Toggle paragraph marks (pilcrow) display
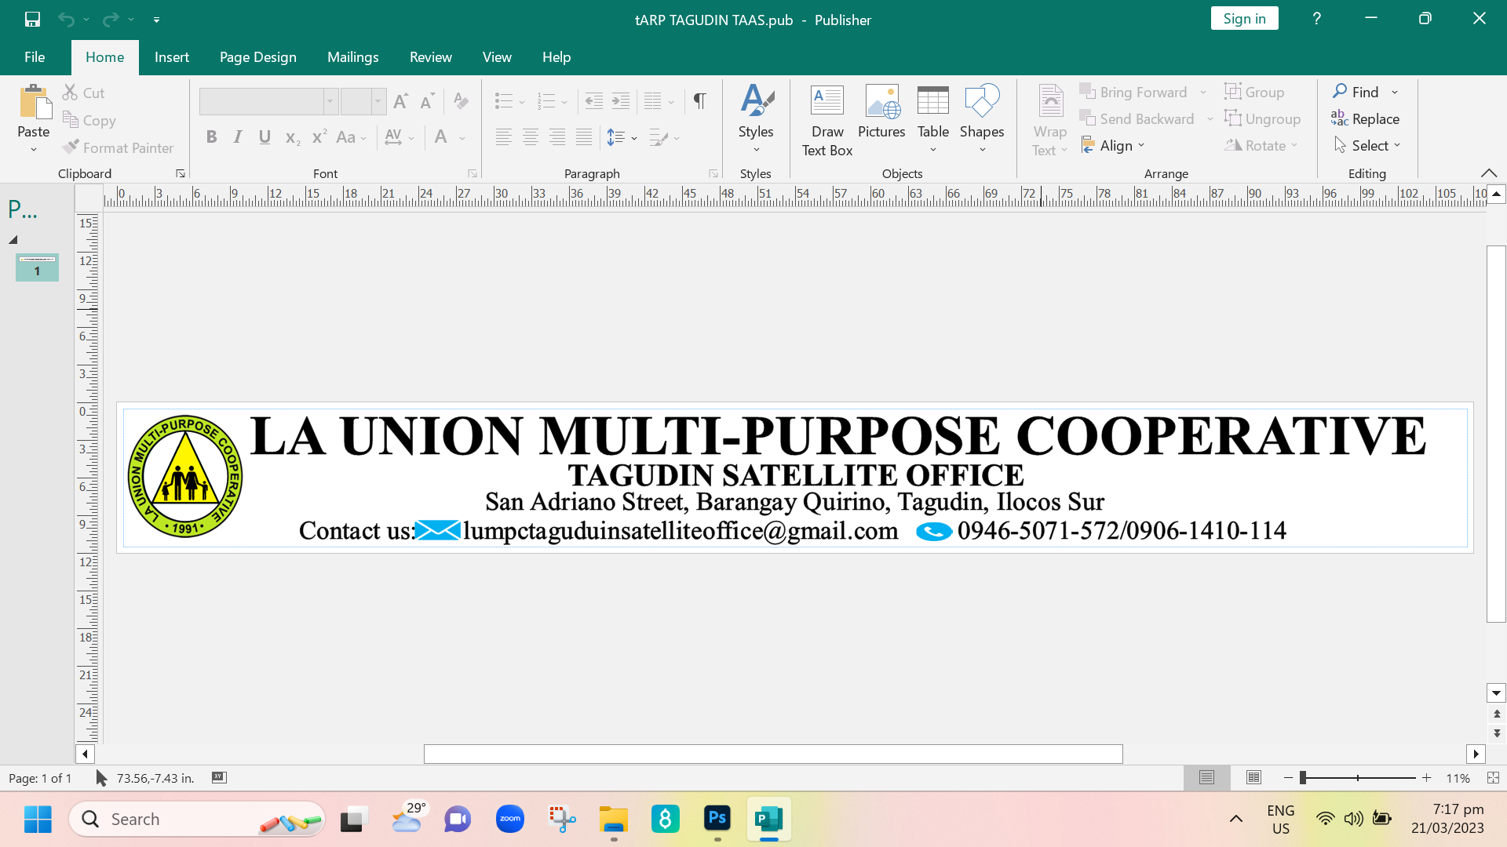This screenshot has height=847, width=1507. [x=699, y=100]
